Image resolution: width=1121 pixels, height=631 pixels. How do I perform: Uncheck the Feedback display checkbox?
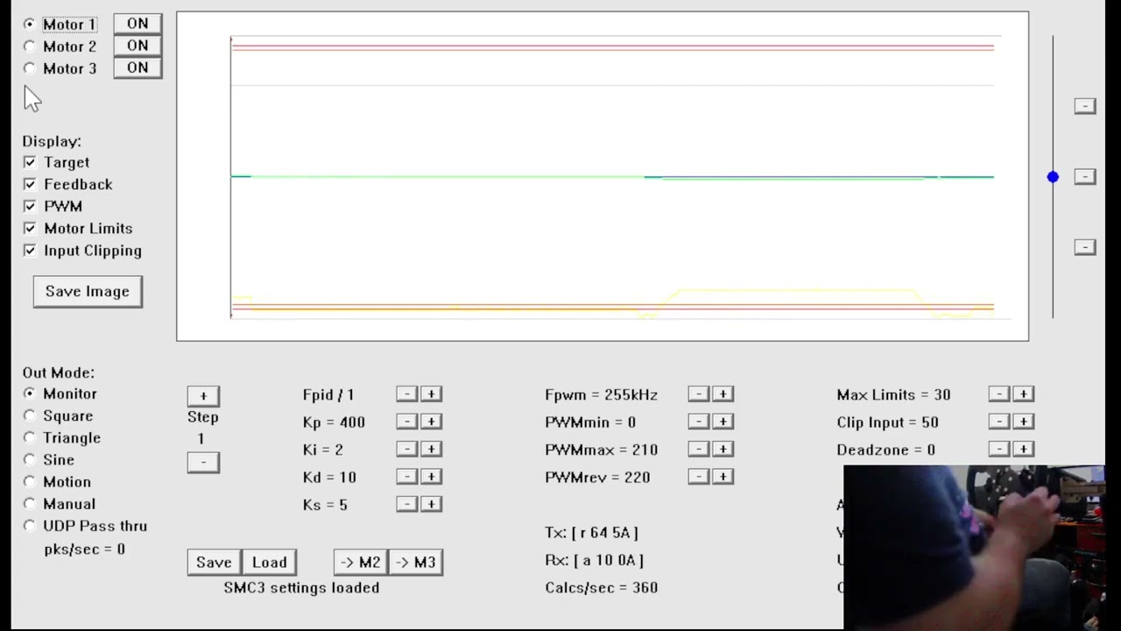coord(30,184)
